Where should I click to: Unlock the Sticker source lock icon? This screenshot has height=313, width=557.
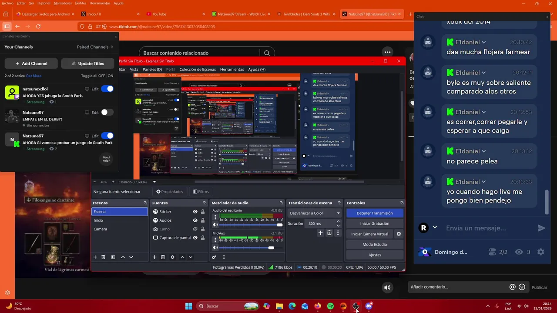[x=202, y=212]
